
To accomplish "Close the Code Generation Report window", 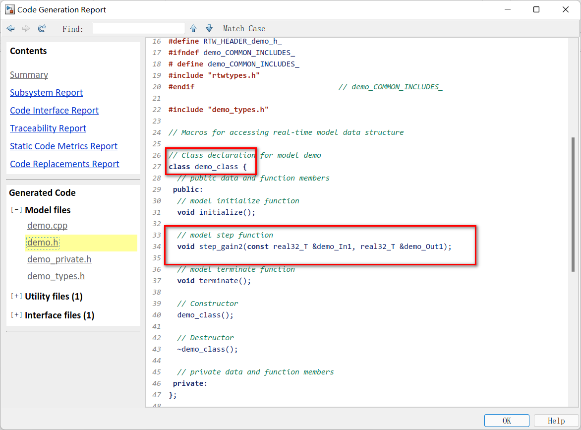I will (x=566, y=9).
